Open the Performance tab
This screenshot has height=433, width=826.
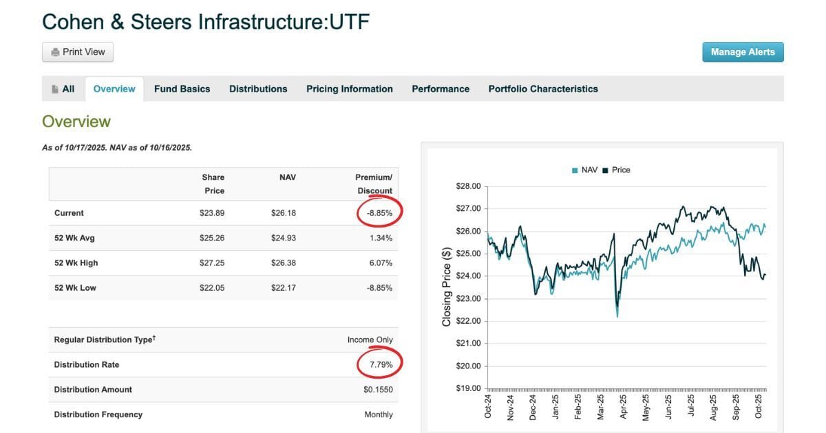pos(441,89)
